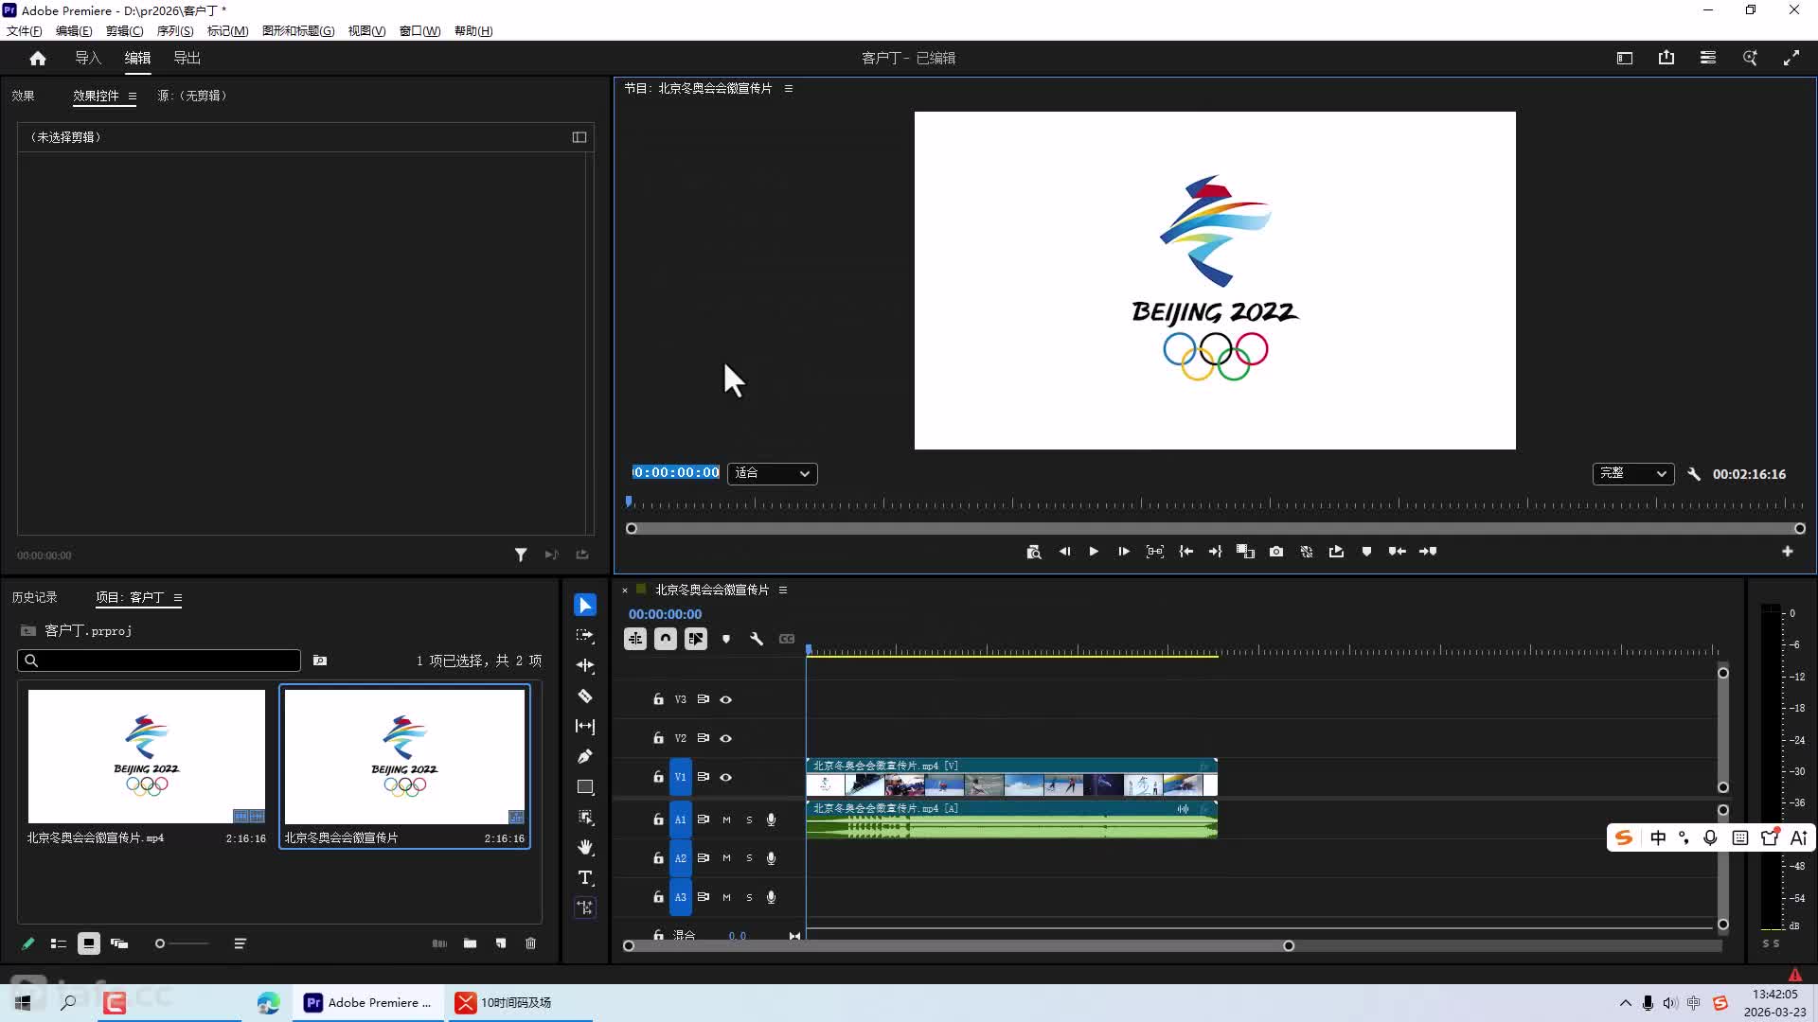Image resolution: width=1818 pixels, height=1022 pixels.
Task: Solo audio track A2
Action: coord(749,859)
